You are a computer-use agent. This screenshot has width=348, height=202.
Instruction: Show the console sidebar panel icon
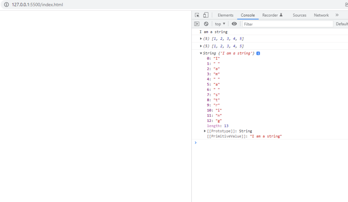[197, 24]
